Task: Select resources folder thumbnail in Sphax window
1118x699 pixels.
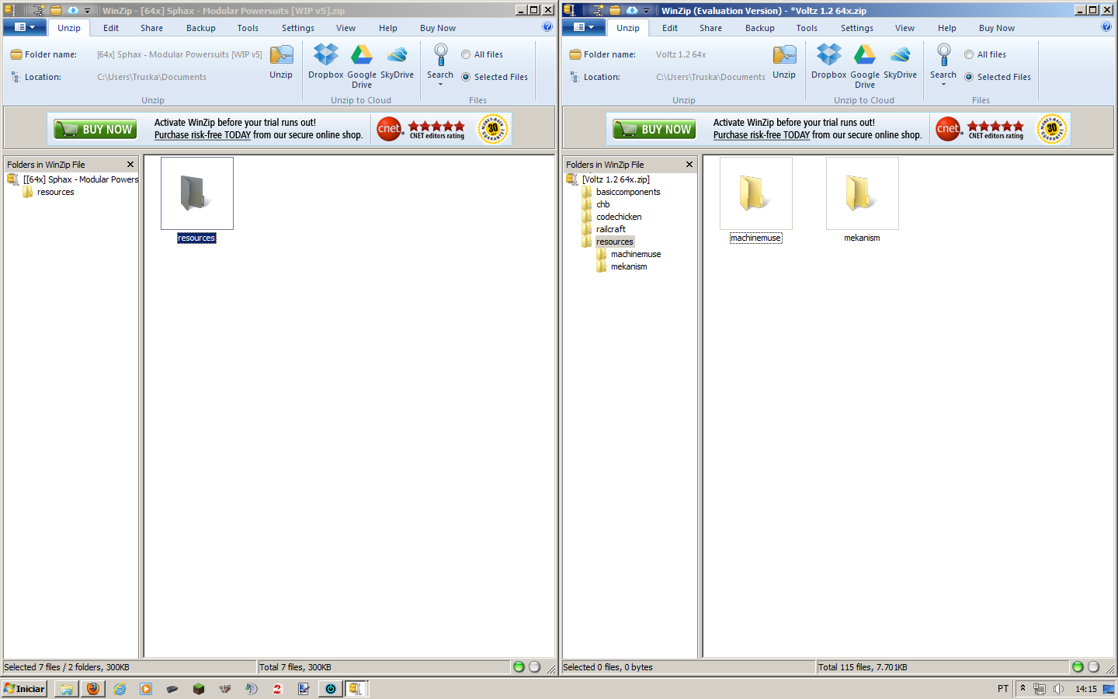Action: pos(197,194)
